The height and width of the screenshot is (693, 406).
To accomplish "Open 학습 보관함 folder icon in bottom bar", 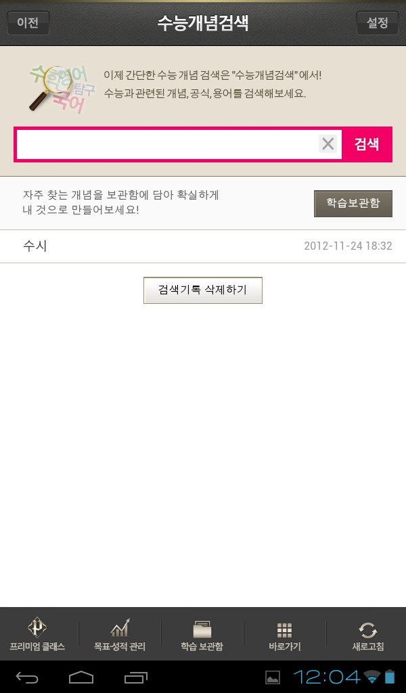I will click(202, 629).
